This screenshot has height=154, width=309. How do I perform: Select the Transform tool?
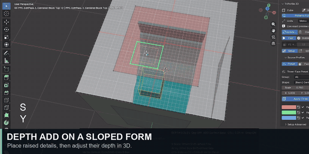pos(6,44)
